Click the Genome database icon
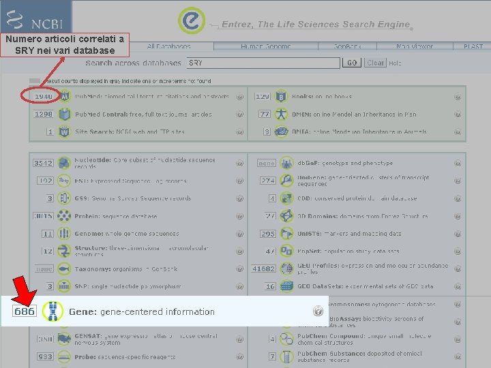 64,234
